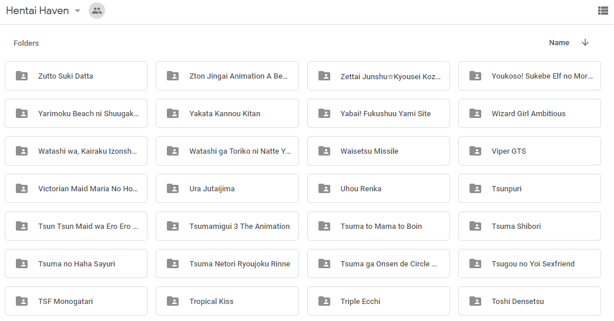The height and width of the screenshot is (321, 614).
Task: Select Viper GTS folder name
Action: [x=509, y=151]
